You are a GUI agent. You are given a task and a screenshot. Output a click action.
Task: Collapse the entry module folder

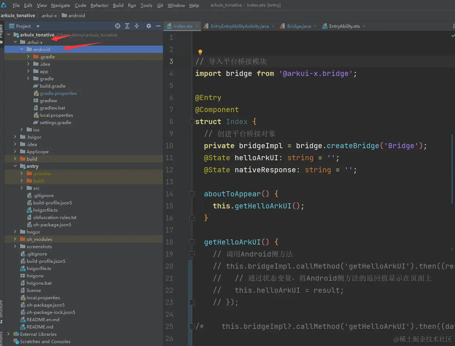pyautogui.click(x=15, y=166)
